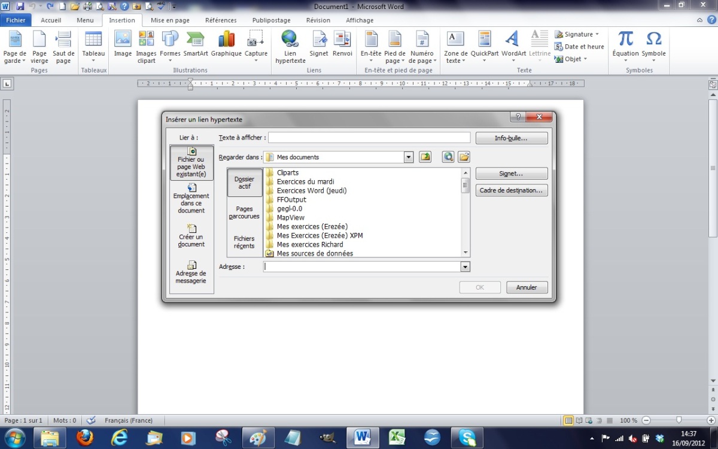Select the MapView folder
The image size is (718, 449).
coord(291,217)
